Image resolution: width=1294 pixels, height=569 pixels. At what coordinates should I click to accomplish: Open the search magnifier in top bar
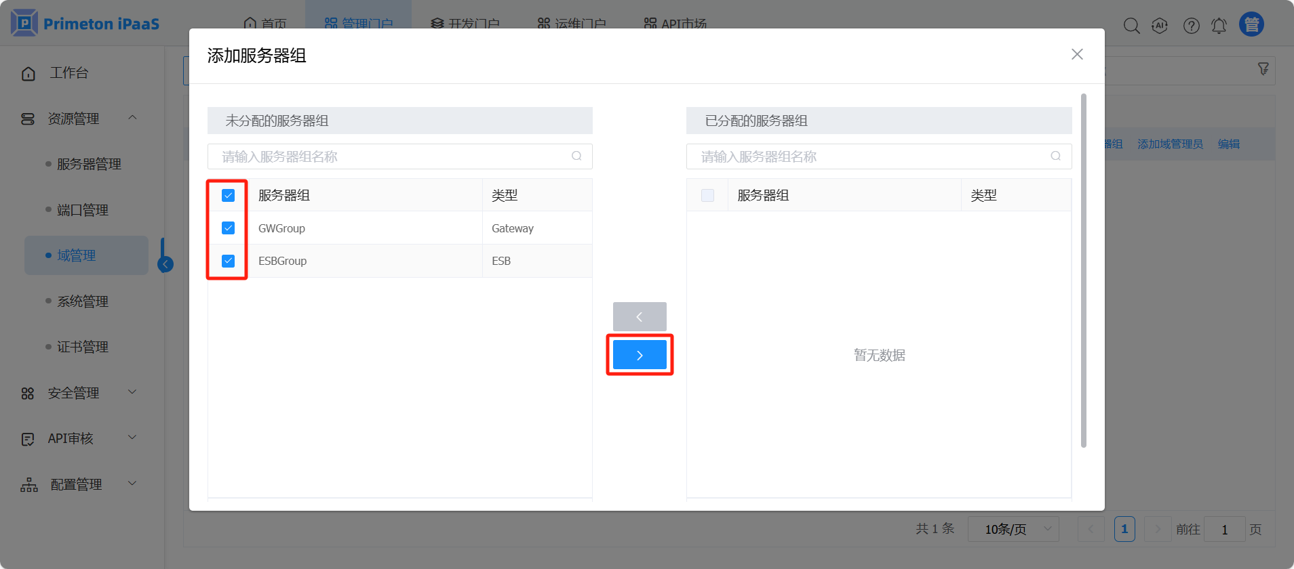click(x=1131, y=26)
